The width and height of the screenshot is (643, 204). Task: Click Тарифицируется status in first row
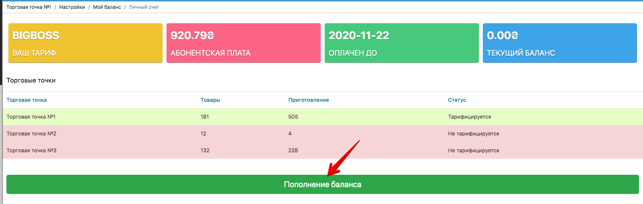pyautogui.click(x=469, y=117)
